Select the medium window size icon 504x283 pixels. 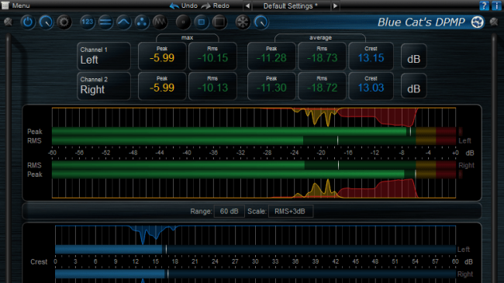202,22
